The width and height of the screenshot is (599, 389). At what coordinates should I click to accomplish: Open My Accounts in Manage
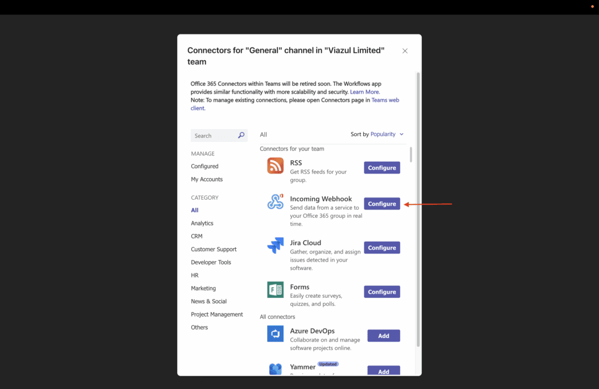[x=206, y=179]
